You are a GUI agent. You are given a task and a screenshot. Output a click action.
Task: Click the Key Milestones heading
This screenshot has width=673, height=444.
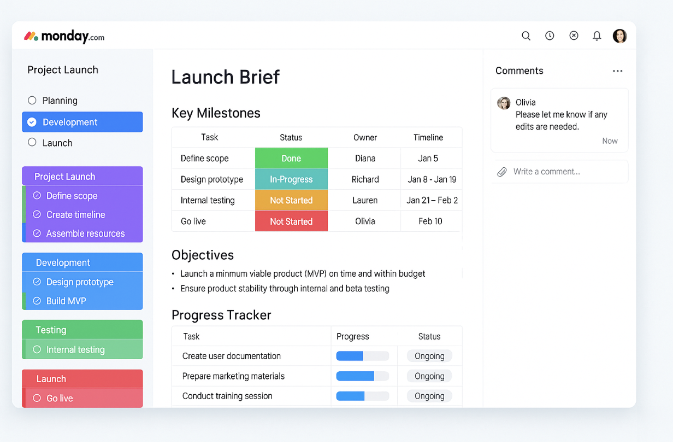click(x=216, y=113)
